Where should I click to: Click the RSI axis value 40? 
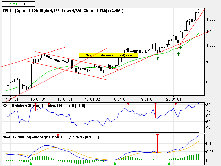tap(208, 127)
